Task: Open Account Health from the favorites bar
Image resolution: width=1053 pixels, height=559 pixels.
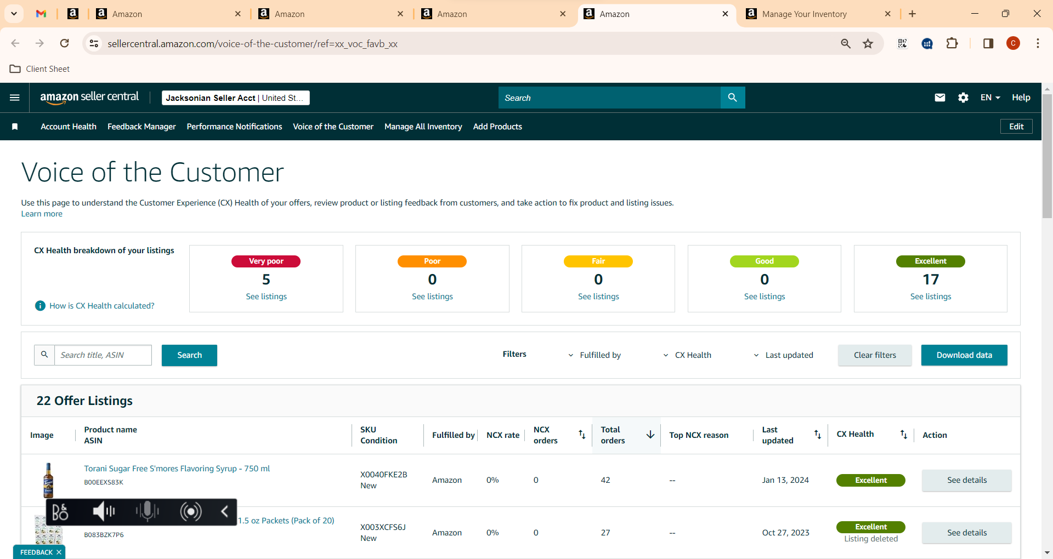Action: (69, 127)
